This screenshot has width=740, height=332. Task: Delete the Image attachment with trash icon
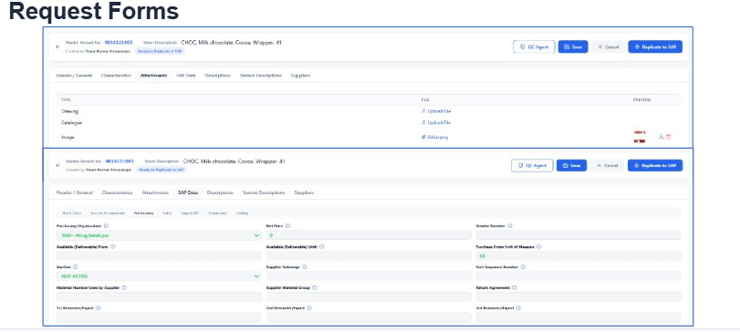668,137
